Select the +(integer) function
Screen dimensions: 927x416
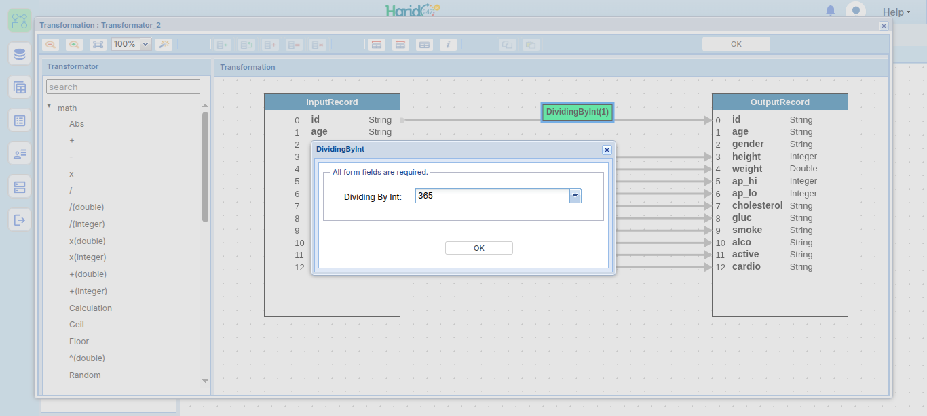(88, 291)
